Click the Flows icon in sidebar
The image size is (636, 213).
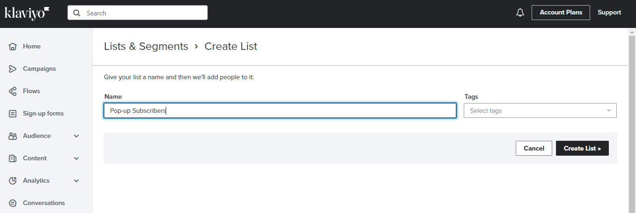(x=13, y=91)
